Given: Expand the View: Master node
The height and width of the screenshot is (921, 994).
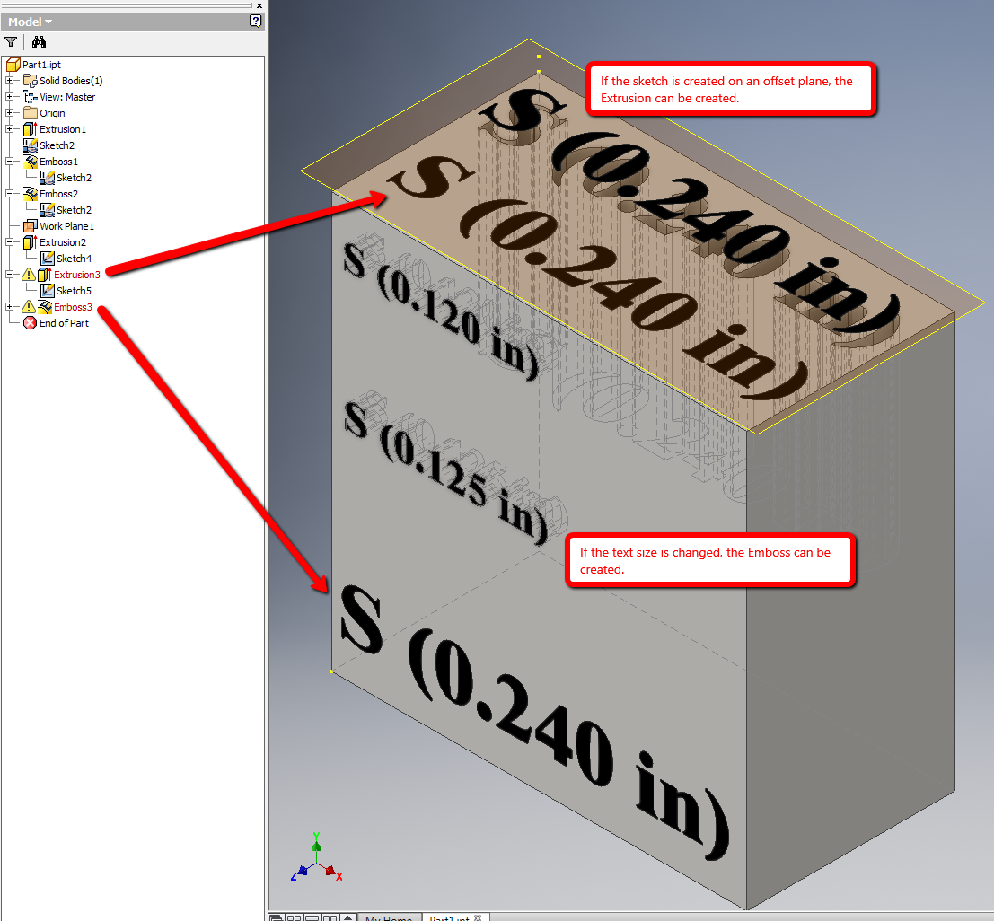Looking at the screenshot, I should click(10, 97).
